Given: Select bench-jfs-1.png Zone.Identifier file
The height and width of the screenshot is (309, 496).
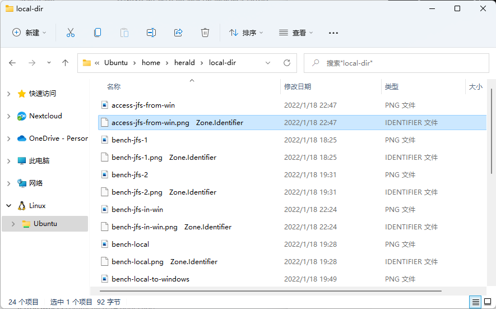Looking at the screenshot, I should (x=293, y=158).
